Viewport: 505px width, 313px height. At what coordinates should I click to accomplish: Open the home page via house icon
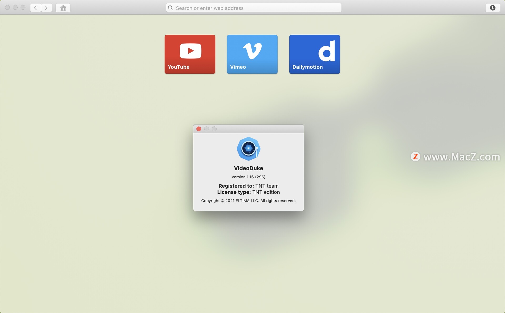[x=63, y=8]
